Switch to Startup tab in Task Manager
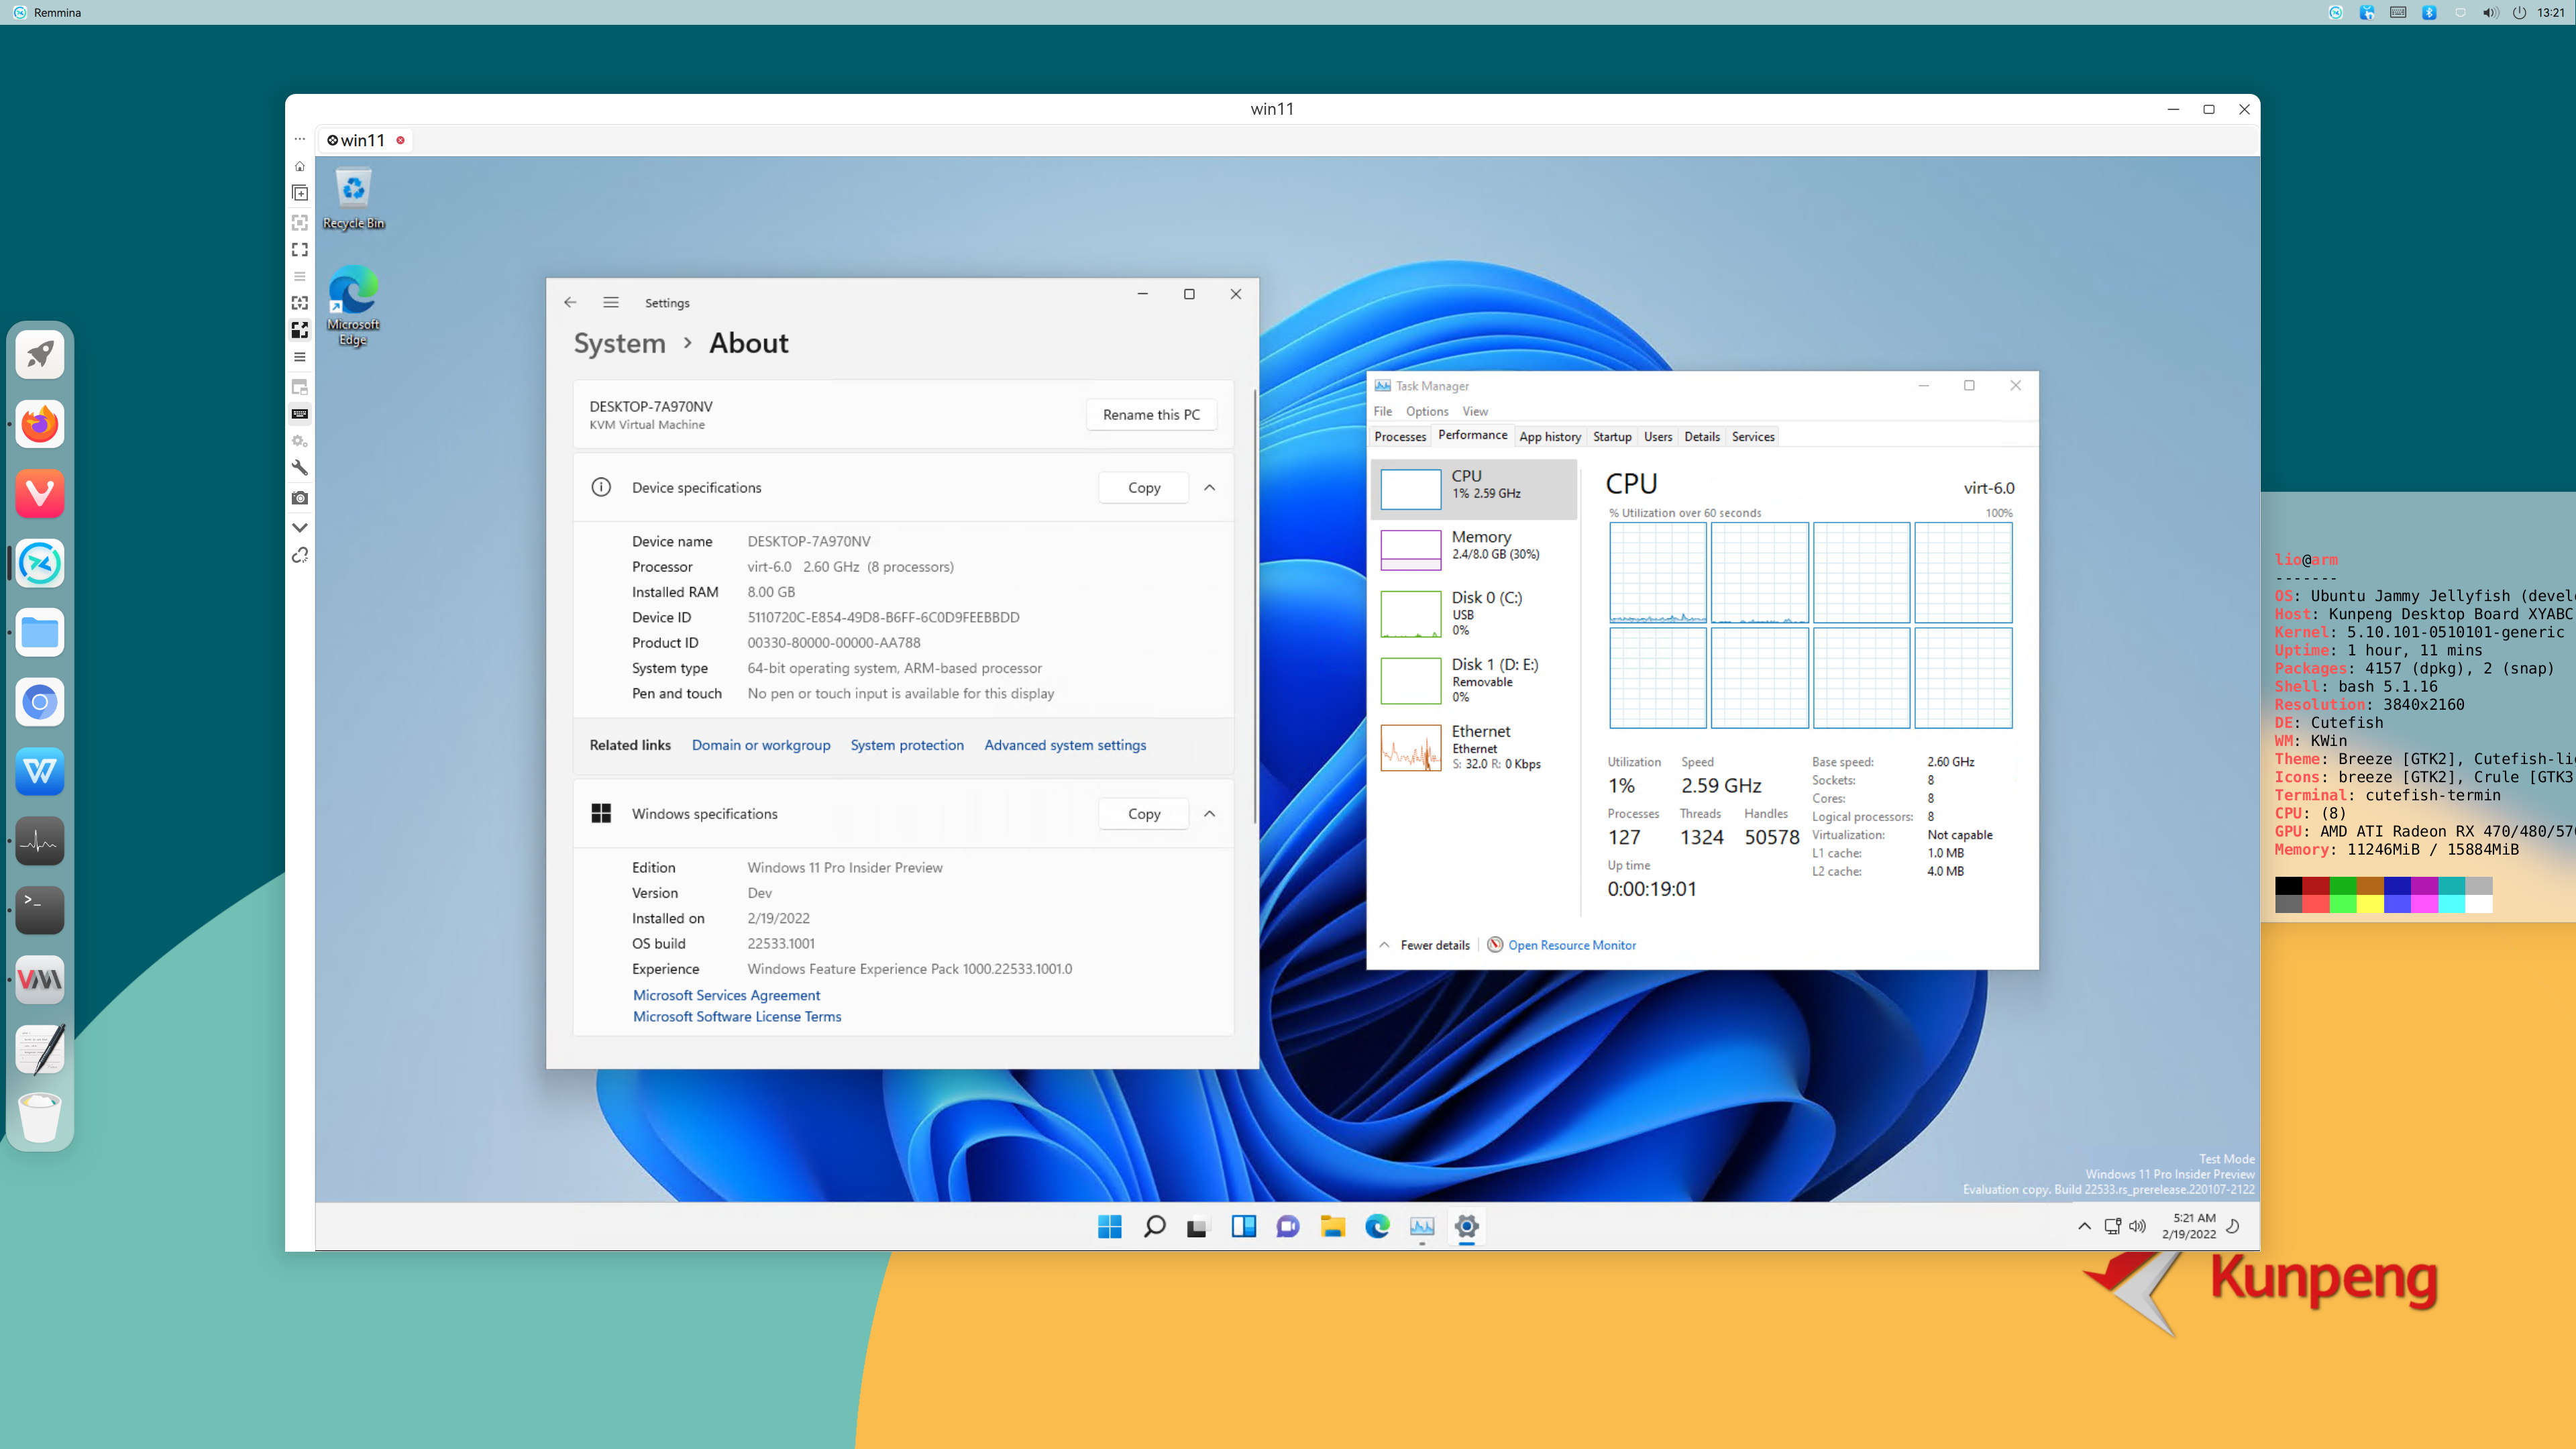The image size is (2576, 1449). click(x=1611, y=437)
